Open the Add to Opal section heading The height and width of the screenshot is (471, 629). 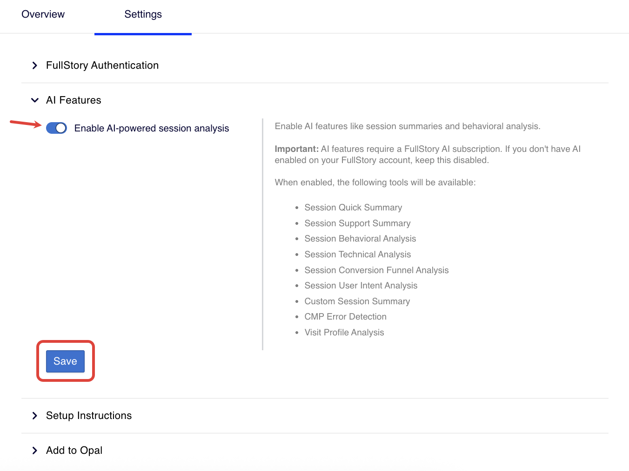74,451
